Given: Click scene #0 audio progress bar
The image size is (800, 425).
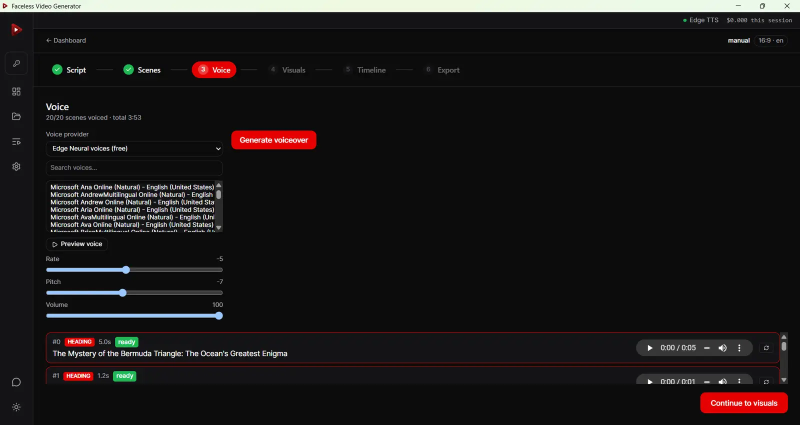Looking at the screenshot, I should 707,348.
